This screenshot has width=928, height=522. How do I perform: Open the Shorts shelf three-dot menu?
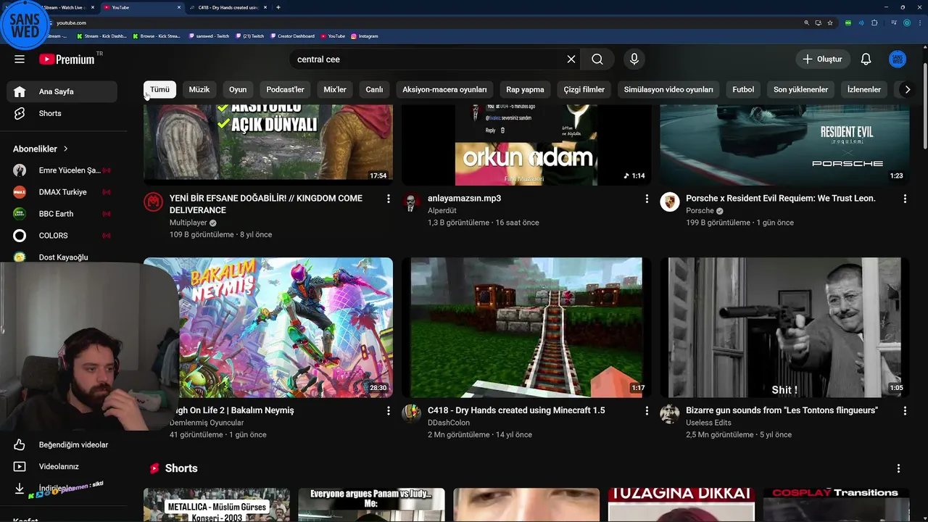point(898,468)
